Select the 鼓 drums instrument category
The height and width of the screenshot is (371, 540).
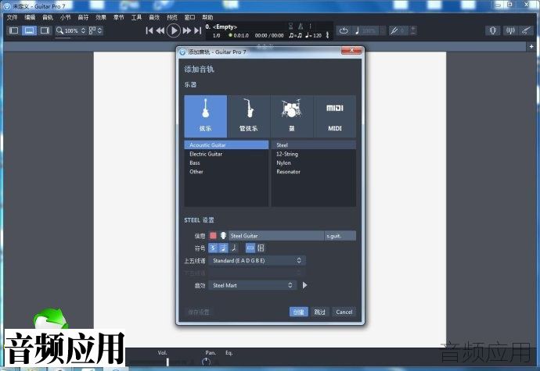pos(292,116)
